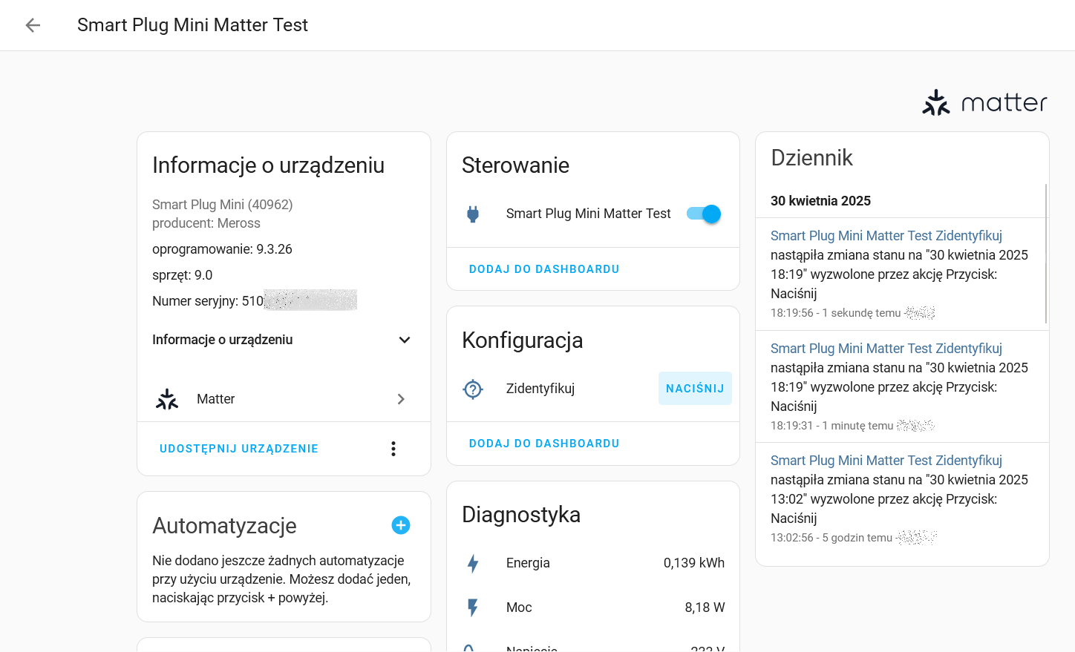Image resolution: width=1075 pixels, height=652 pixels.
Task: Click the producent: Meross text
Action: coord(206,223)
